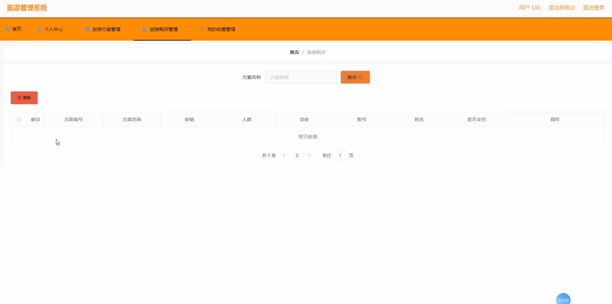Open the 旅游购买管理 menu item

tap(164, 30)
